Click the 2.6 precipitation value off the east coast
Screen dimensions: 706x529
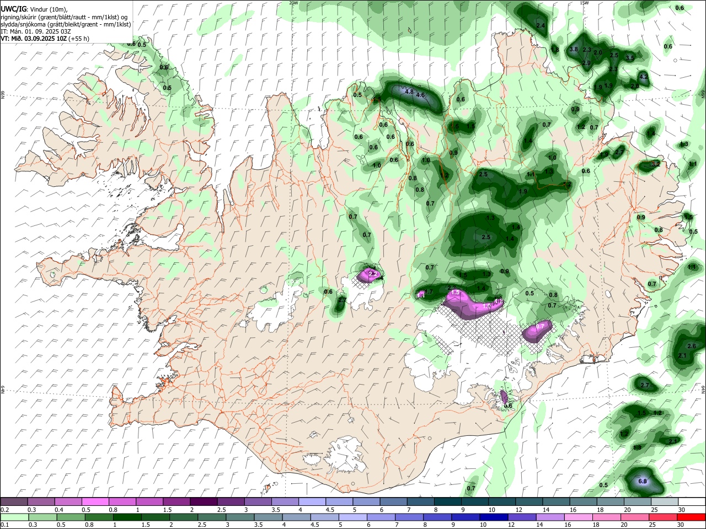pos(692,346)
